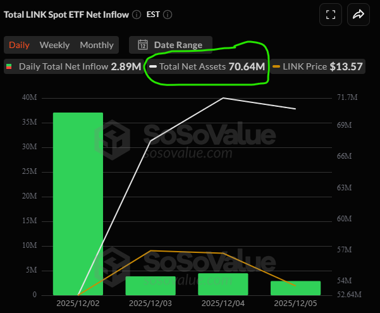Click the calendar icon in Date Range
The height and width of the screenshot is (313, 380).
pos(143,45)
